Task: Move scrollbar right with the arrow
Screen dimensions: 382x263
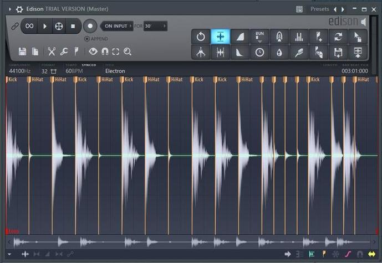Action: [374, 242]
